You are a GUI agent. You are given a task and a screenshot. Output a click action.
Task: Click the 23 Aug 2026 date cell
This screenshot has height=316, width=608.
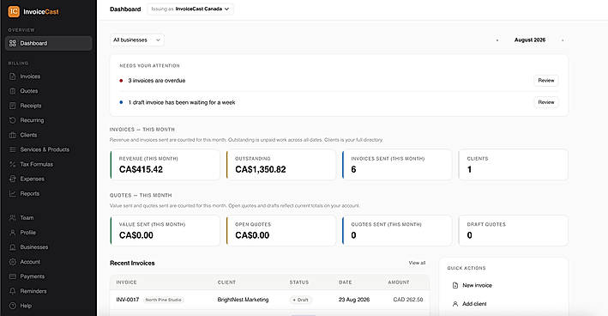(x=354, y=300)
